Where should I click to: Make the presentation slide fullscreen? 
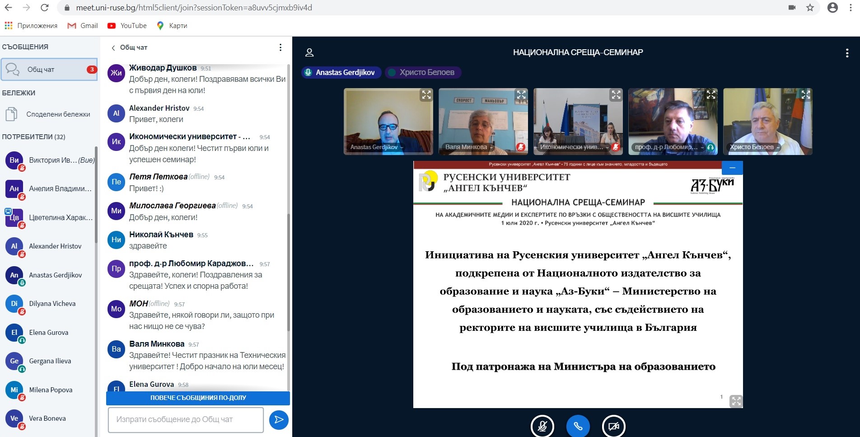(x=736, y=401)
